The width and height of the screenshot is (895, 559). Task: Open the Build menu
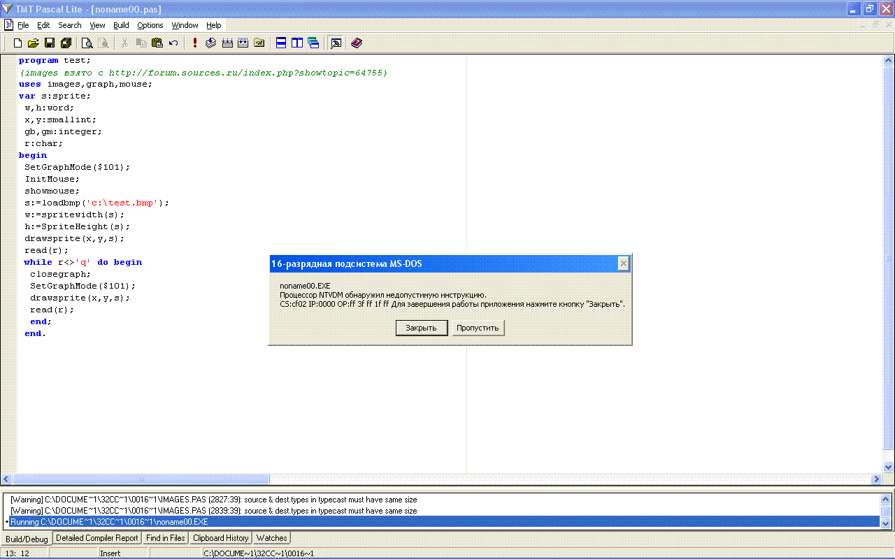coord(121,25)
